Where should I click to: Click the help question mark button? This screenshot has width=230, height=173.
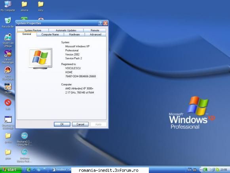point(100,23)
